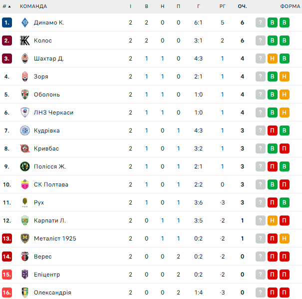
Task: Click the Полісся Ж. round green logo
Action: 25,166
